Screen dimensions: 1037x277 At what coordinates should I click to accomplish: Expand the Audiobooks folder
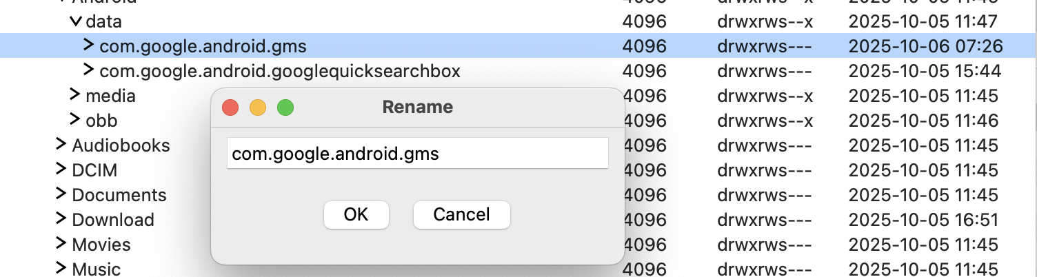61,145
